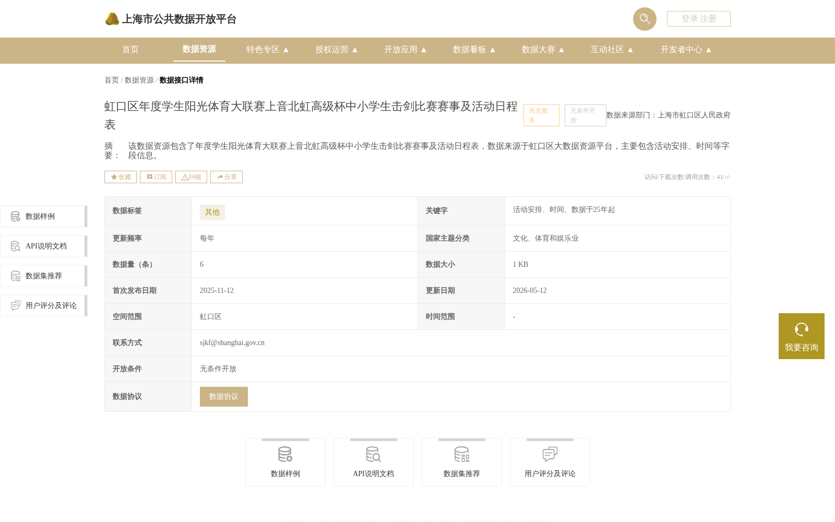Select sidebar 数据集推荐 label
This screenshot has height=522, width=835.
(44, 276)
